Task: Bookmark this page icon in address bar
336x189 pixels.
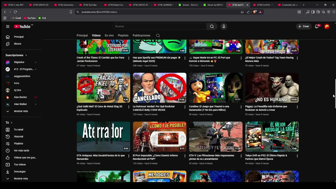Action: click(71, 12)
